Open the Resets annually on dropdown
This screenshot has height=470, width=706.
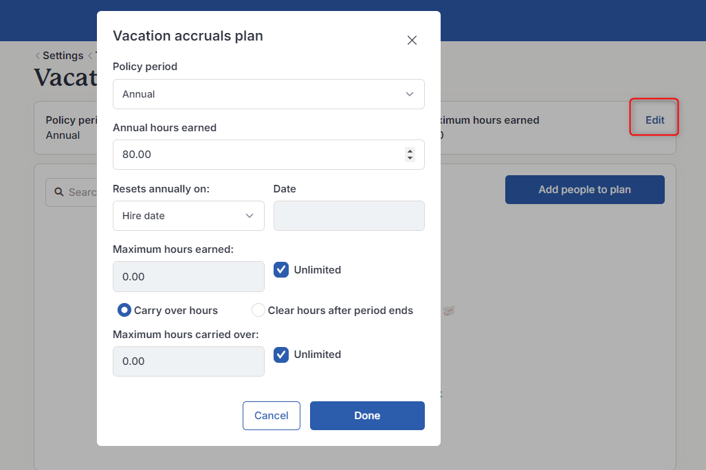188,216
